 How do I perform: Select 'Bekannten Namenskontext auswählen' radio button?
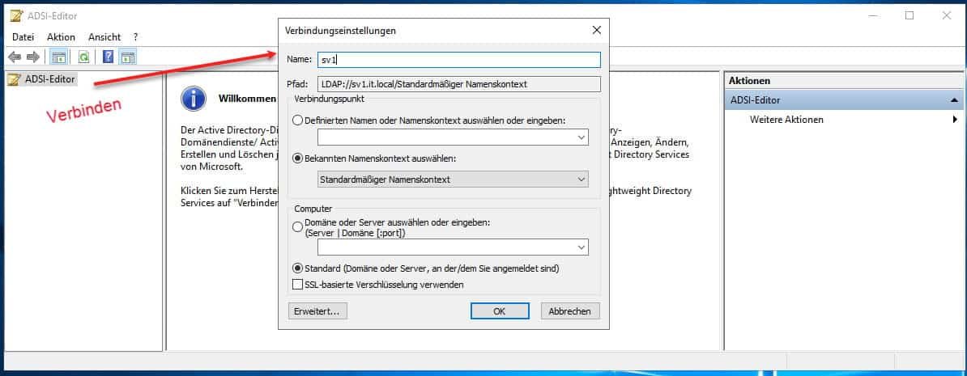coord(299,158)
